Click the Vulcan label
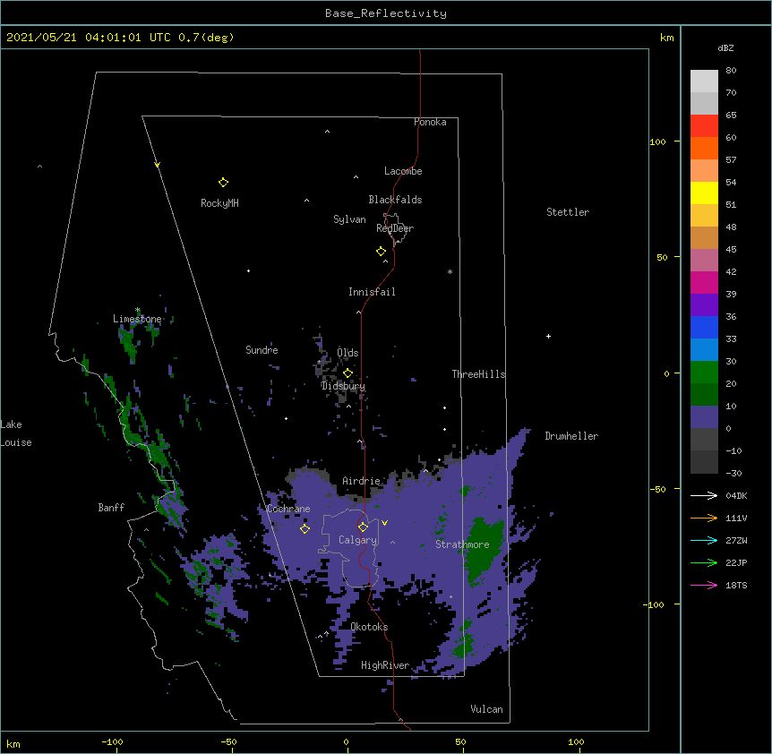 click(x=486, y=709)
